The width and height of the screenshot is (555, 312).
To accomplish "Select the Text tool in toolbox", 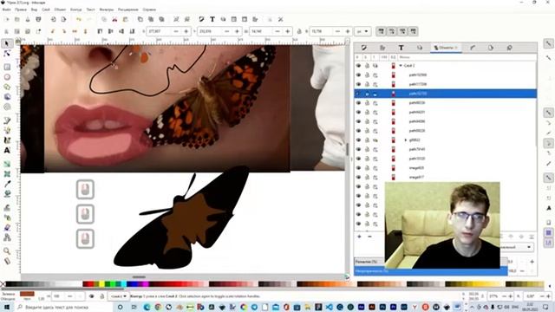I will [7, 150].
